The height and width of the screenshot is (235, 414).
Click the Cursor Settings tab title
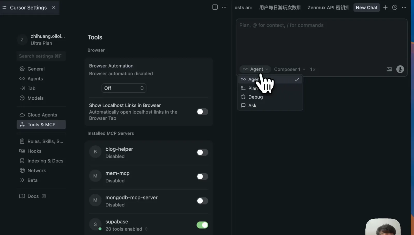click(28, 8)
